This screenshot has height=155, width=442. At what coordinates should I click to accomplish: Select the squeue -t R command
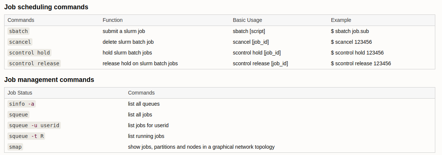(26, 136)
